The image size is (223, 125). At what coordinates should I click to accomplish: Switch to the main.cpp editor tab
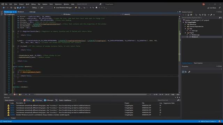pos(32,12)
